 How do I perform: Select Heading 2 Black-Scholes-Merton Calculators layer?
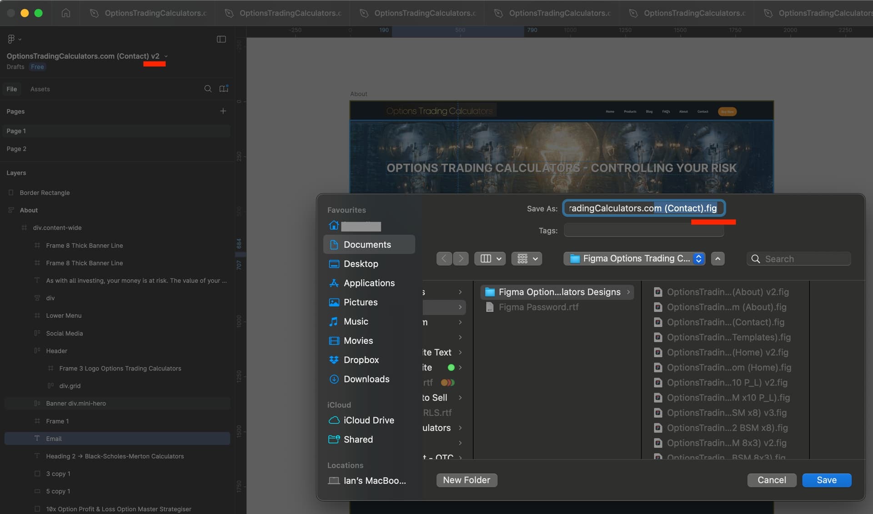point(117,456)
